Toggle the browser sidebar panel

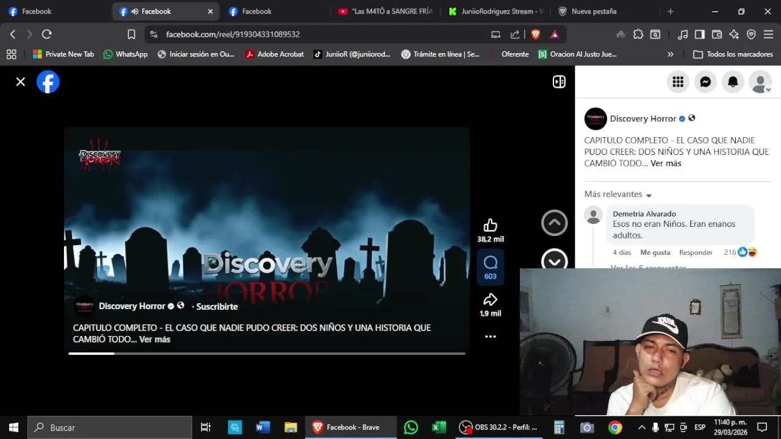[x=700, y=34]
